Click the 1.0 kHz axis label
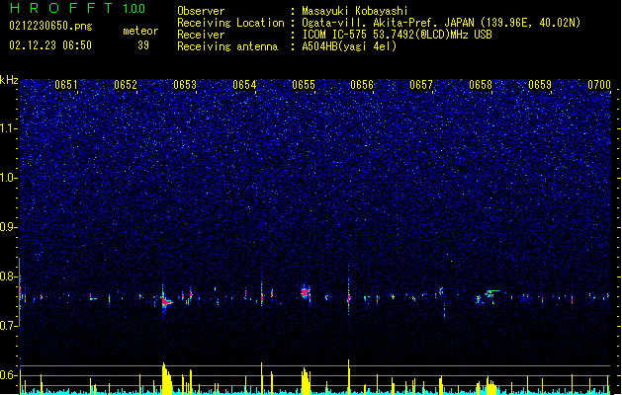The width and height of the screenshot is (622, 395). coord(9,178)
